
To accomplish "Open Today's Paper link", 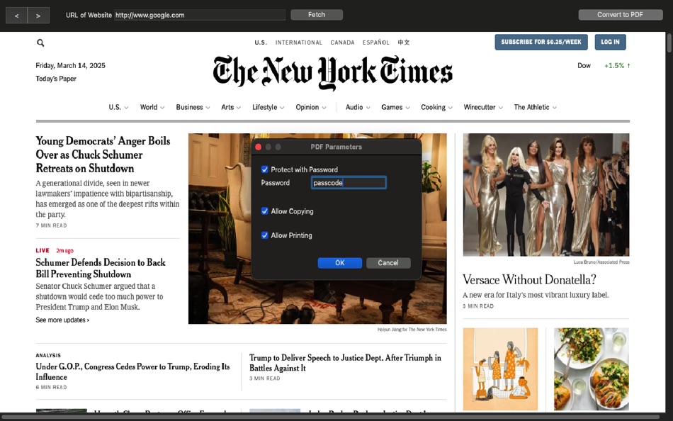I will [56, 79].
